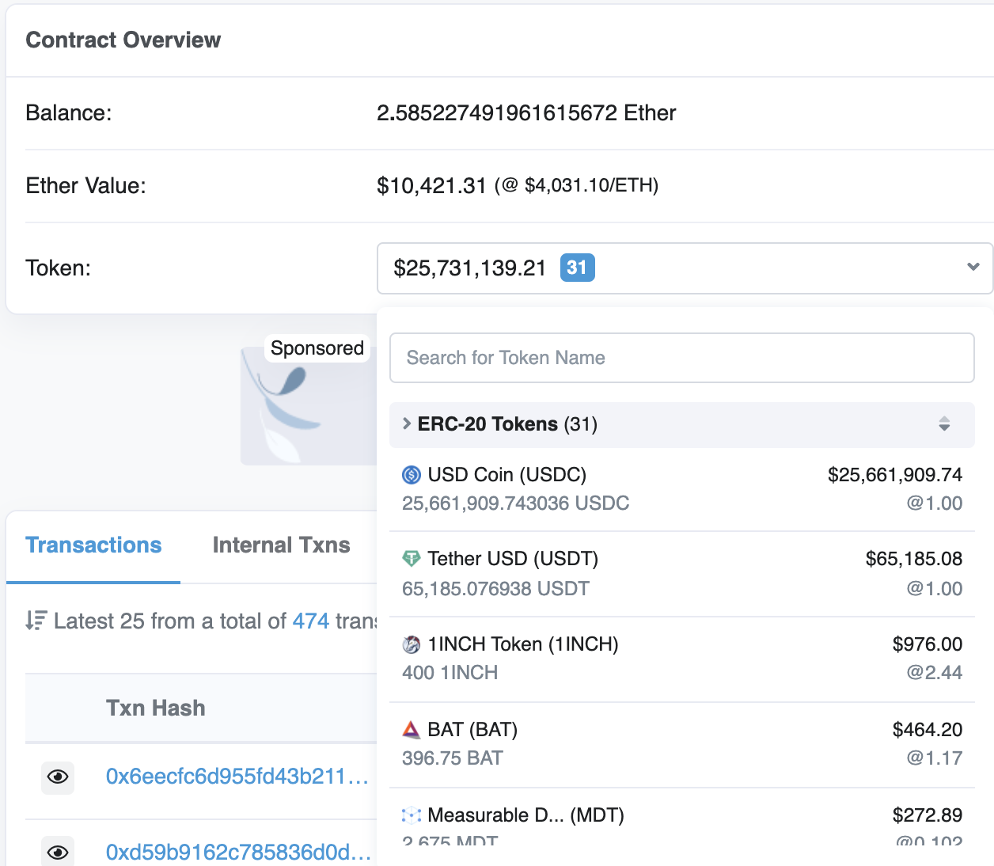Click the MDT value $272.89

tap(928, 815)
